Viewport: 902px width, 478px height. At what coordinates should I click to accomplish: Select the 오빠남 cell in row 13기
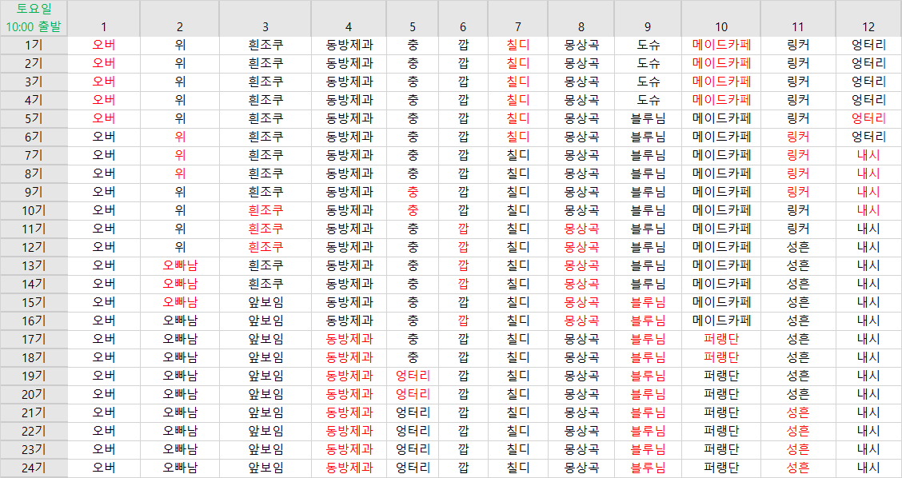[180, 265]
